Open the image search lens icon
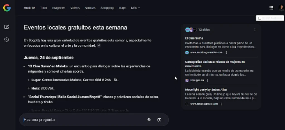 [159, 120]
